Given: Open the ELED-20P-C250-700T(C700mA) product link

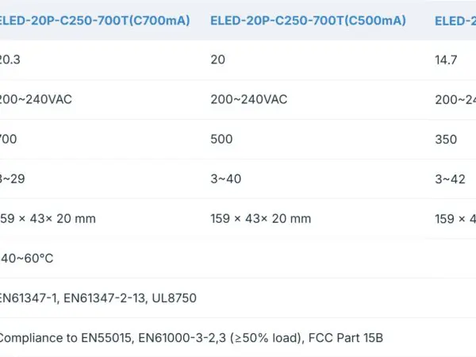Looking at the screenshot, I should pos(95,21).
